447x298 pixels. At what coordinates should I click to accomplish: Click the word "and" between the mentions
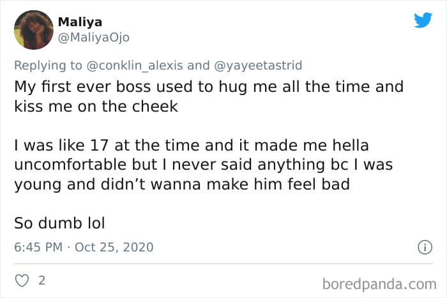198,64
